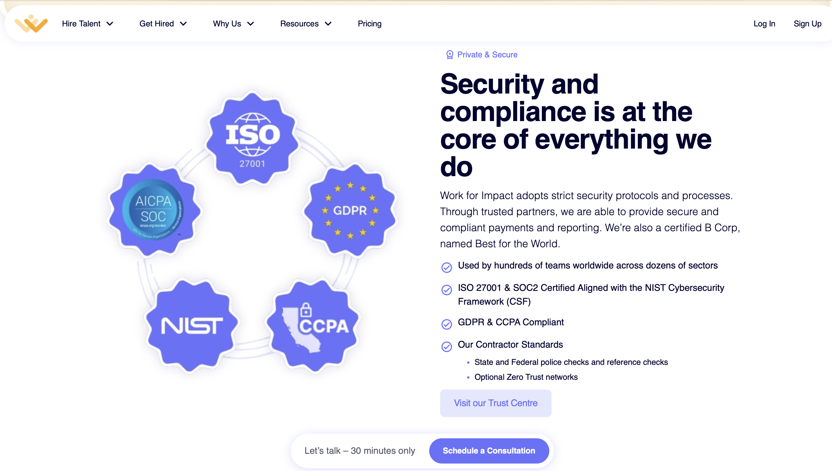Click the GDPR stars badge
832x471 pixels.
[350, 210]
